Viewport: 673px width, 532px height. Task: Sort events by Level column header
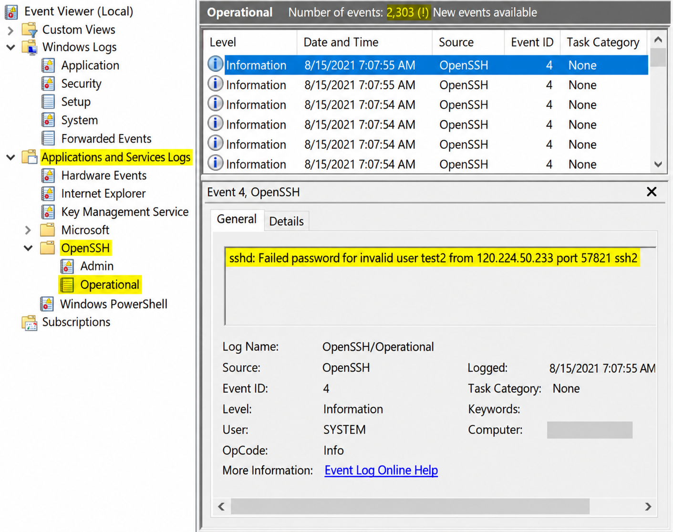[249, 42]
